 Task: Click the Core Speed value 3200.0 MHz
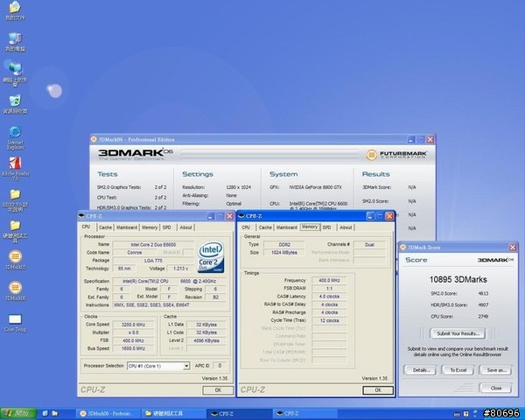134,325
